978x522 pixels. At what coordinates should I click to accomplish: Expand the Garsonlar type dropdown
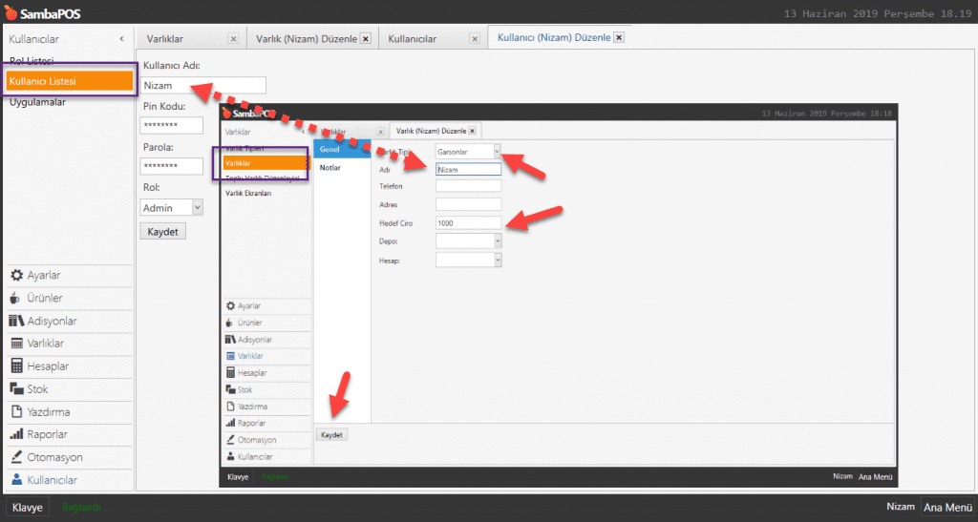[x=497, y=151]
